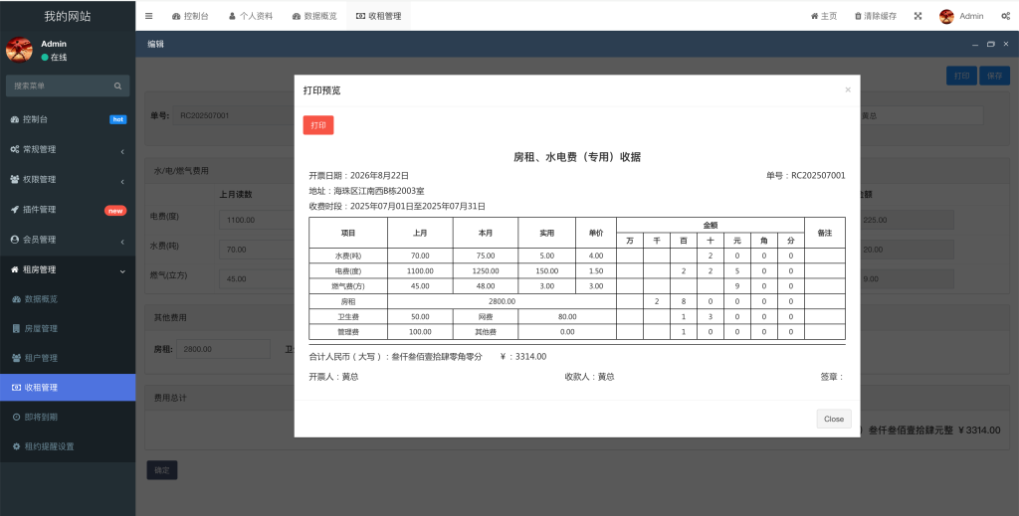
Task: Open 控制台 in the sidebar menu
Action: [x=68, y=119]
